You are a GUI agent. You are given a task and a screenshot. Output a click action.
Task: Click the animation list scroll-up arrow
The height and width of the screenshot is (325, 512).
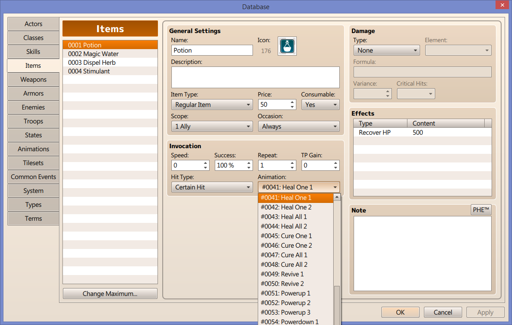(x=337, y=197)
